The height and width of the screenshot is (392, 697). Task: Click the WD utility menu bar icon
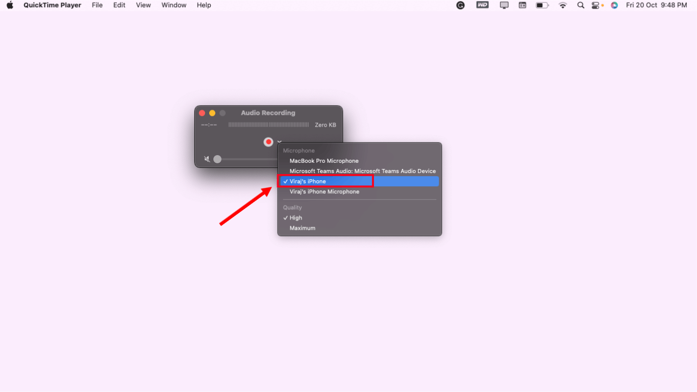(482, 5)
